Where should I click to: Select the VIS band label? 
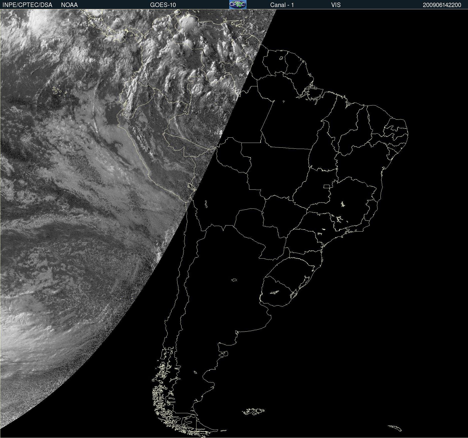click(x=336, y=5)
